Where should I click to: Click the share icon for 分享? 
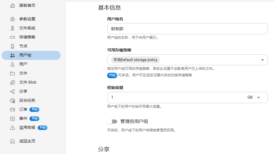coord(12,92)
